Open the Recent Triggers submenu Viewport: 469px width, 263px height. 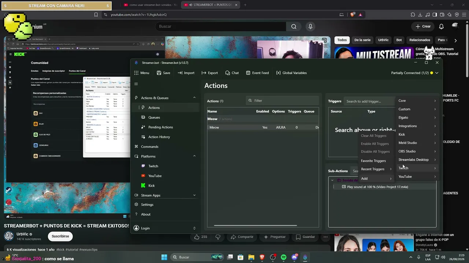pos(376,169)
